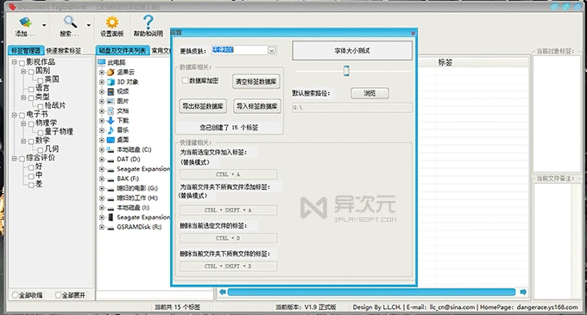Select the 媳妇的工作 (H:) drive icon
This screenshot has height=315, width=587.
(x=110, y=198)
